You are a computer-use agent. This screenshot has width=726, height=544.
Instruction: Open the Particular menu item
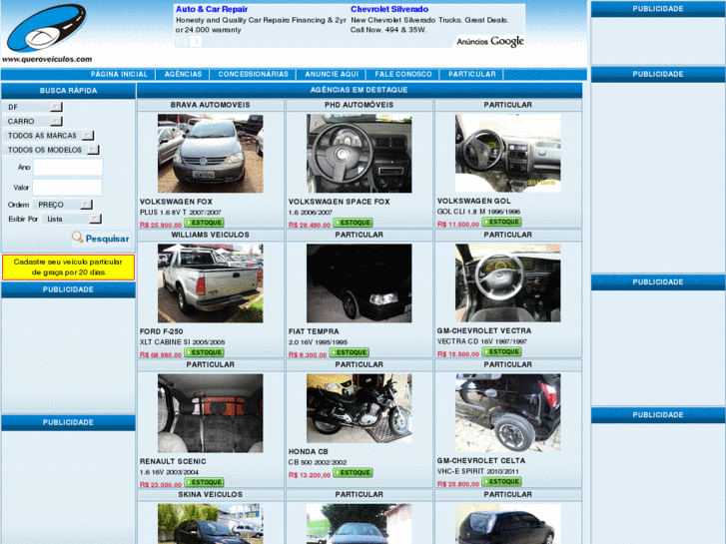tap(471, 74)
